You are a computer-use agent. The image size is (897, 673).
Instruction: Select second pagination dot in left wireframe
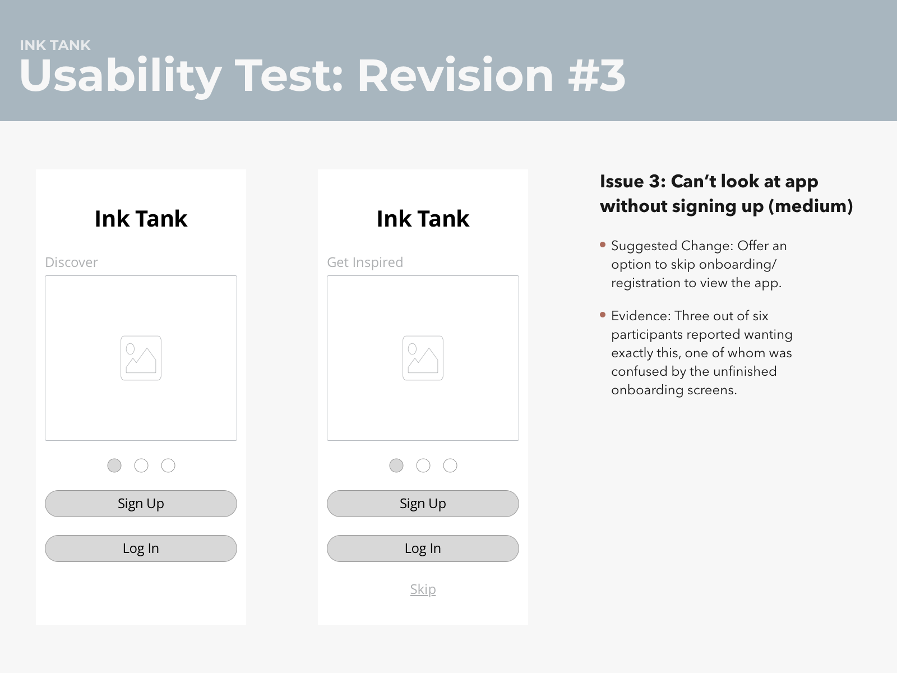point(141,465)
